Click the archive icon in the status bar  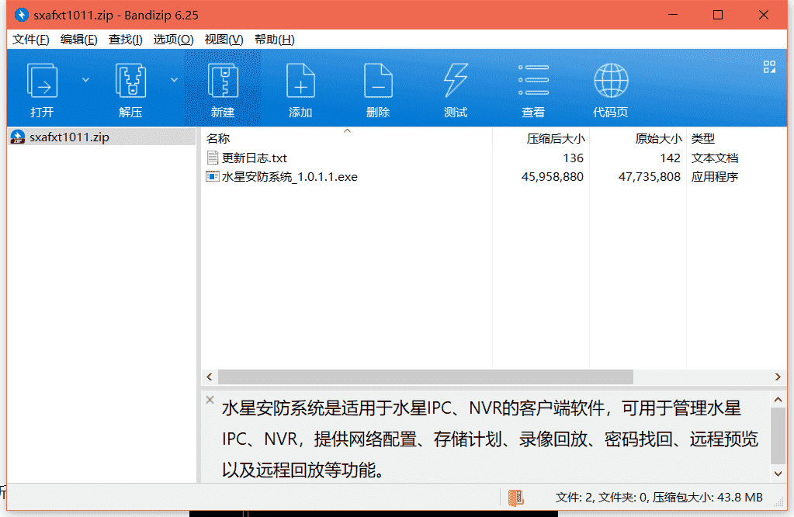[516, 498]
